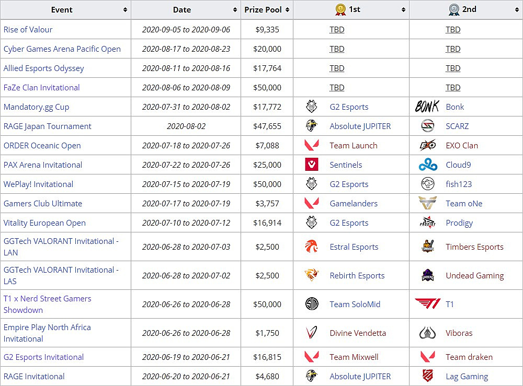Screen dimensions: 523x386
Task: Click the blue Cloud9 logo
Action: pyautogui.click(x=428, y=165)
